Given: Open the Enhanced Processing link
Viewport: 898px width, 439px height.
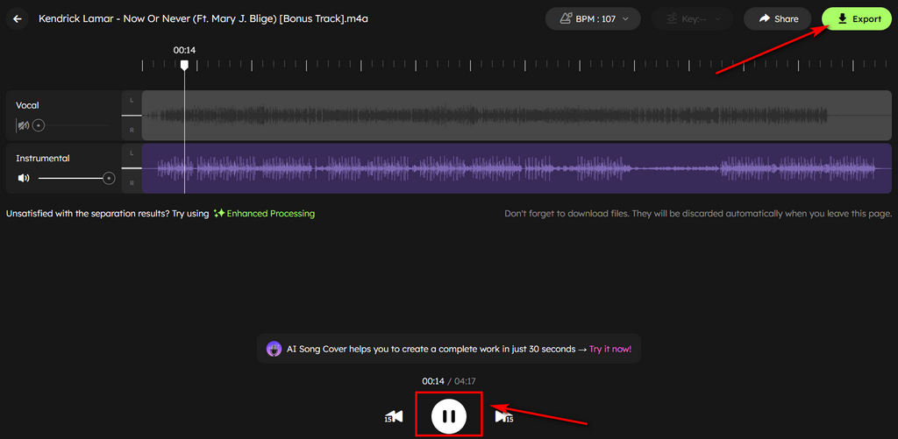Looking at the screenshot, I should coord(270,214).
